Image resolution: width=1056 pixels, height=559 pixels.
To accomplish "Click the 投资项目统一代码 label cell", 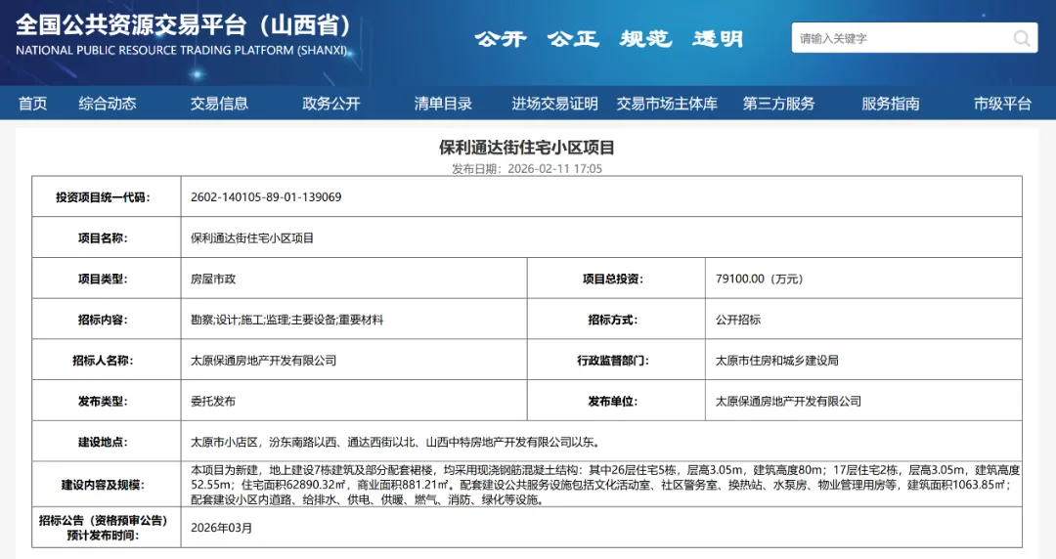I will (x=107, y=196).
